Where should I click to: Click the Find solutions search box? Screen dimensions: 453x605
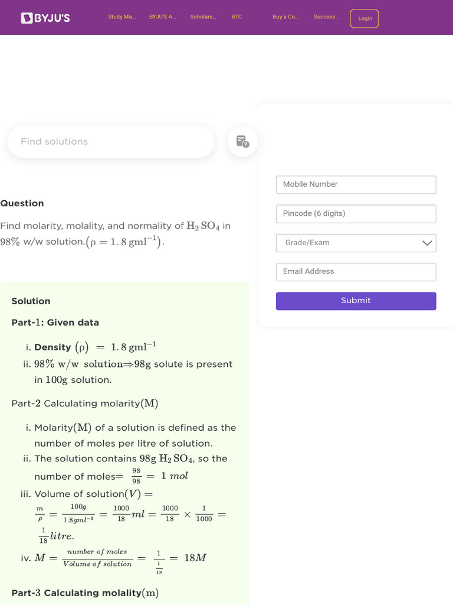click(111, 142)
